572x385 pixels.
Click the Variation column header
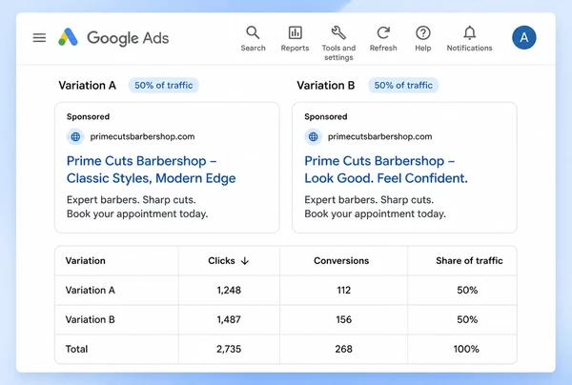86,261
